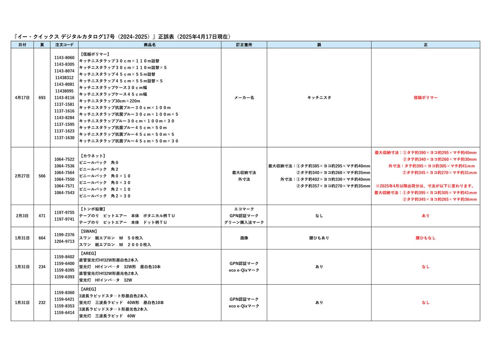Click order code 1064-7543
Image resolution: width=503 pixels, height=356 pixels.
pos(64,192)
